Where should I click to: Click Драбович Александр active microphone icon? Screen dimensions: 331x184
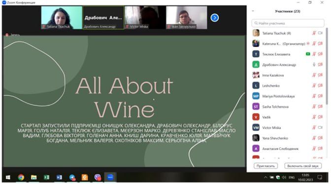click(x=314, y=65)
